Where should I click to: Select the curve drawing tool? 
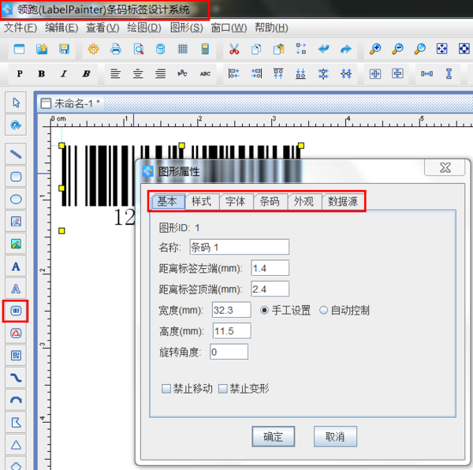click(x=16, y=378)
